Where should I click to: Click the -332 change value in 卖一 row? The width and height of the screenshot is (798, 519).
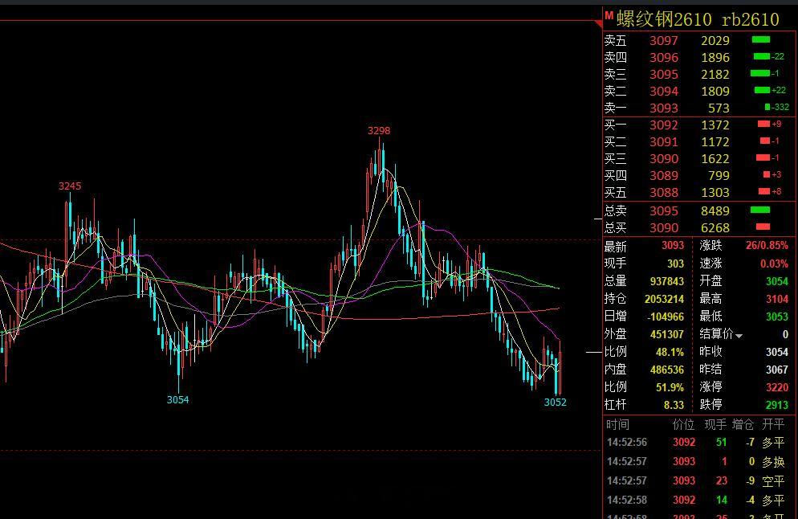[x=780, y=107]
